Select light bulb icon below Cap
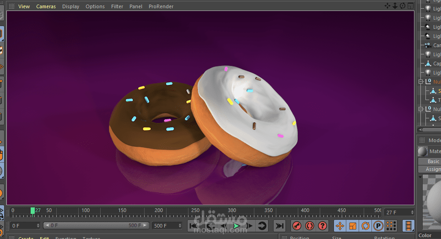Viewport: 441px width, 239px height. point(428,73)
